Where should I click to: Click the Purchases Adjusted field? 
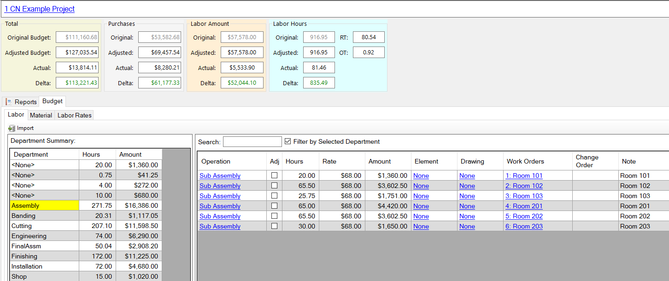pos(159,53)
